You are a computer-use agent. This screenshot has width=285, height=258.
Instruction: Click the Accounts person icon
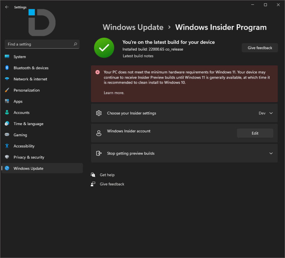7,112
